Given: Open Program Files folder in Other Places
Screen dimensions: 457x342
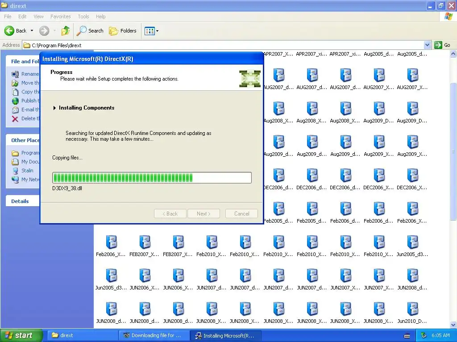Looking at the screenshot, I should pyautogui.click(x=25, y=153).
